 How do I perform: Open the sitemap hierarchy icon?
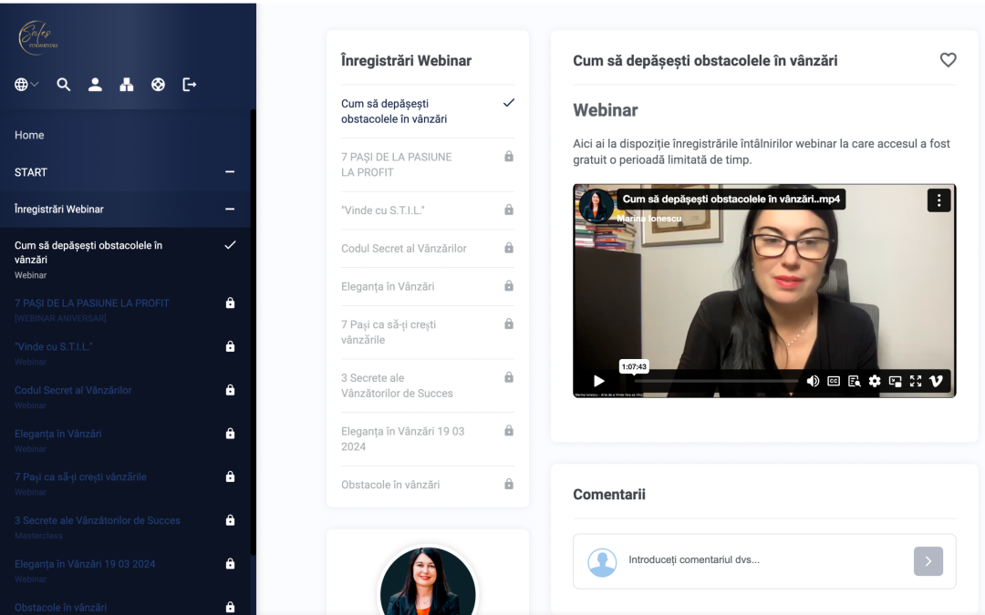point(126,85)
